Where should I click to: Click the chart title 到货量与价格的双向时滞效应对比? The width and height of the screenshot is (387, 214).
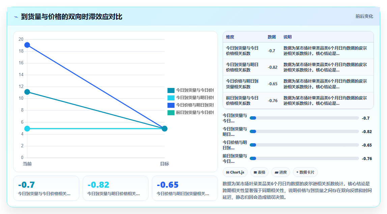72,17
